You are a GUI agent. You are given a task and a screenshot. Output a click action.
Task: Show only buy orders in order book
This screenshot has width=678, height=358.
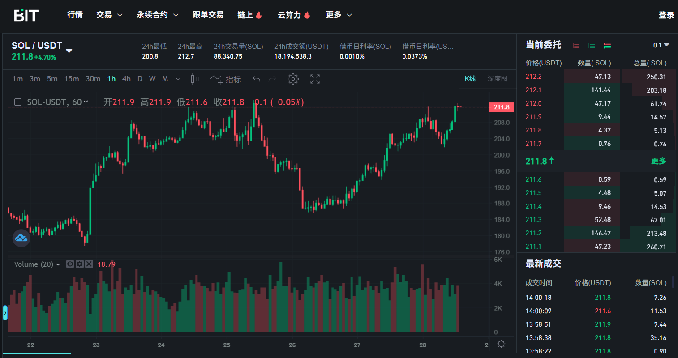pyautogui.click(x=592, y=45)
